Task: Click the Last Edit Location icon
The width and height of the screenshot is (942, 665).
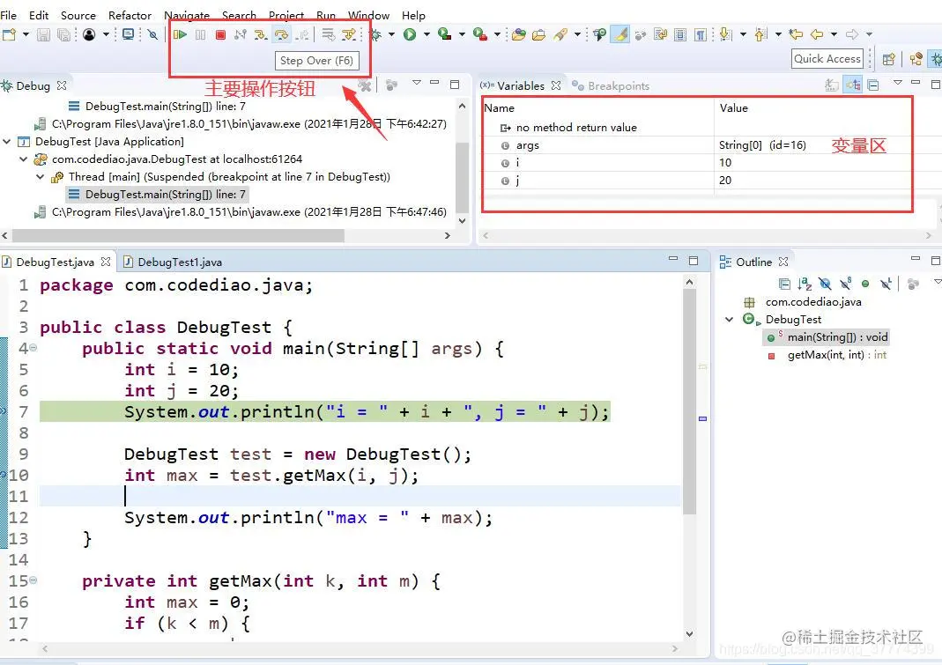Action: click(796, 35)
